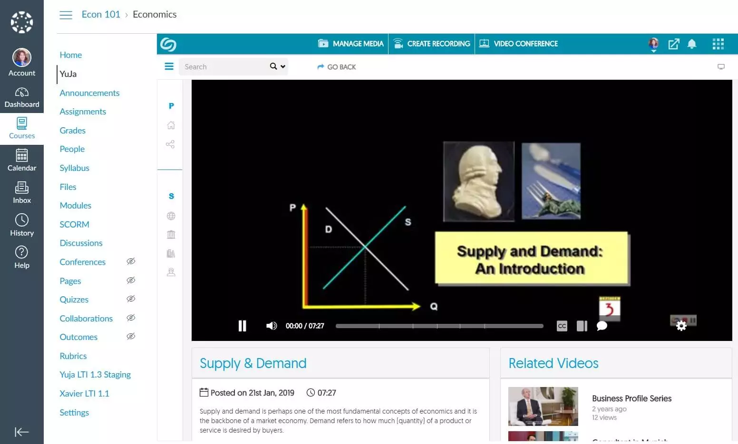This screenshot has width=738, height=444.
Task: Open the Inbox in global navigation
Action: pos(22,193)
